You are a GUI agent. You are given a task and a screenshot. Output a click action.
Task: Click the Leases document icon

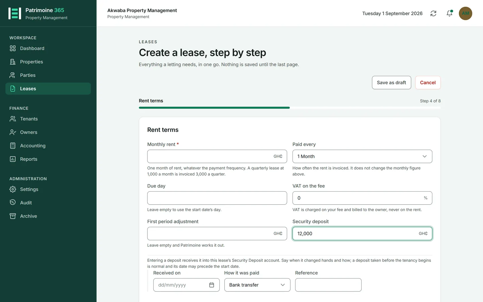click(x=13, y=89)
